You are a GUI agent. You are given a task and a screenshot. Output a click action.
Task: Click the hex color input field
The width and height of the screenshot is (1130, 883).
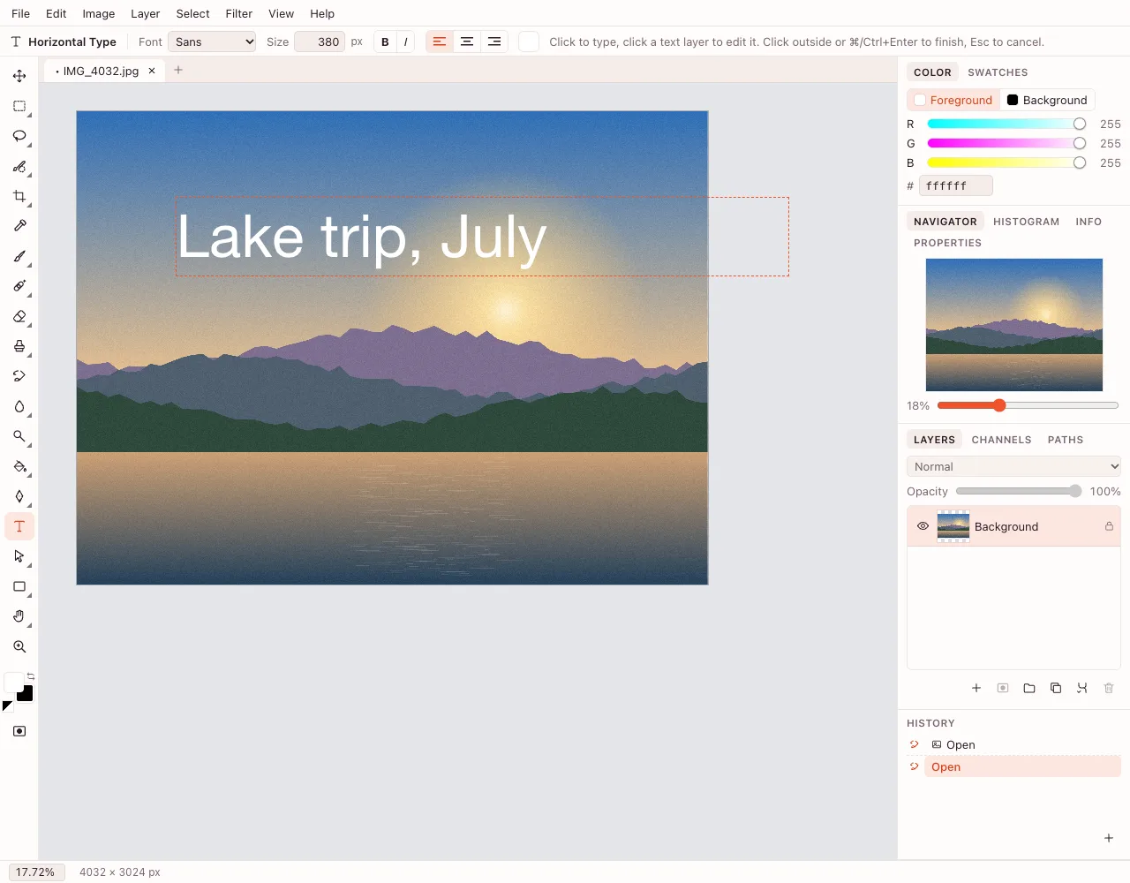956,185
